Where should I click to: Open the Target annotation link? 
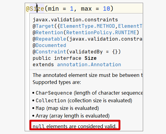(45, 26)
